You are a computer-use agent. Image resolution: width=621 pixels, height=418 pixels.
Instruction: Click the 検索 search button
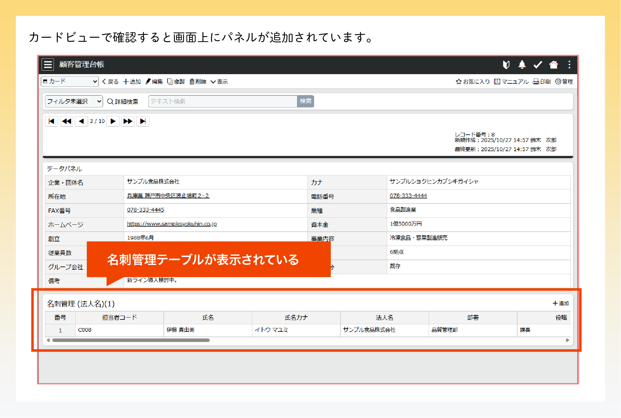pos(305,101)
